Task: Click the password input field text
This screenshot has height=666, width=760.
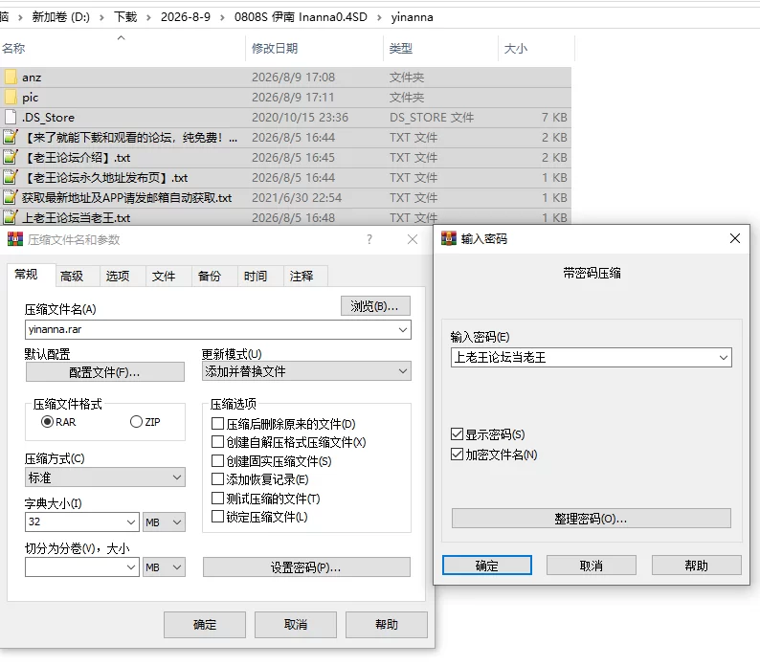Action: click(x=500, y=358)
